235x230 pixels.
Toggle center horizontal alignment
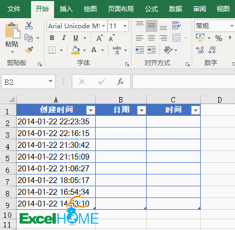coord(151,38)
